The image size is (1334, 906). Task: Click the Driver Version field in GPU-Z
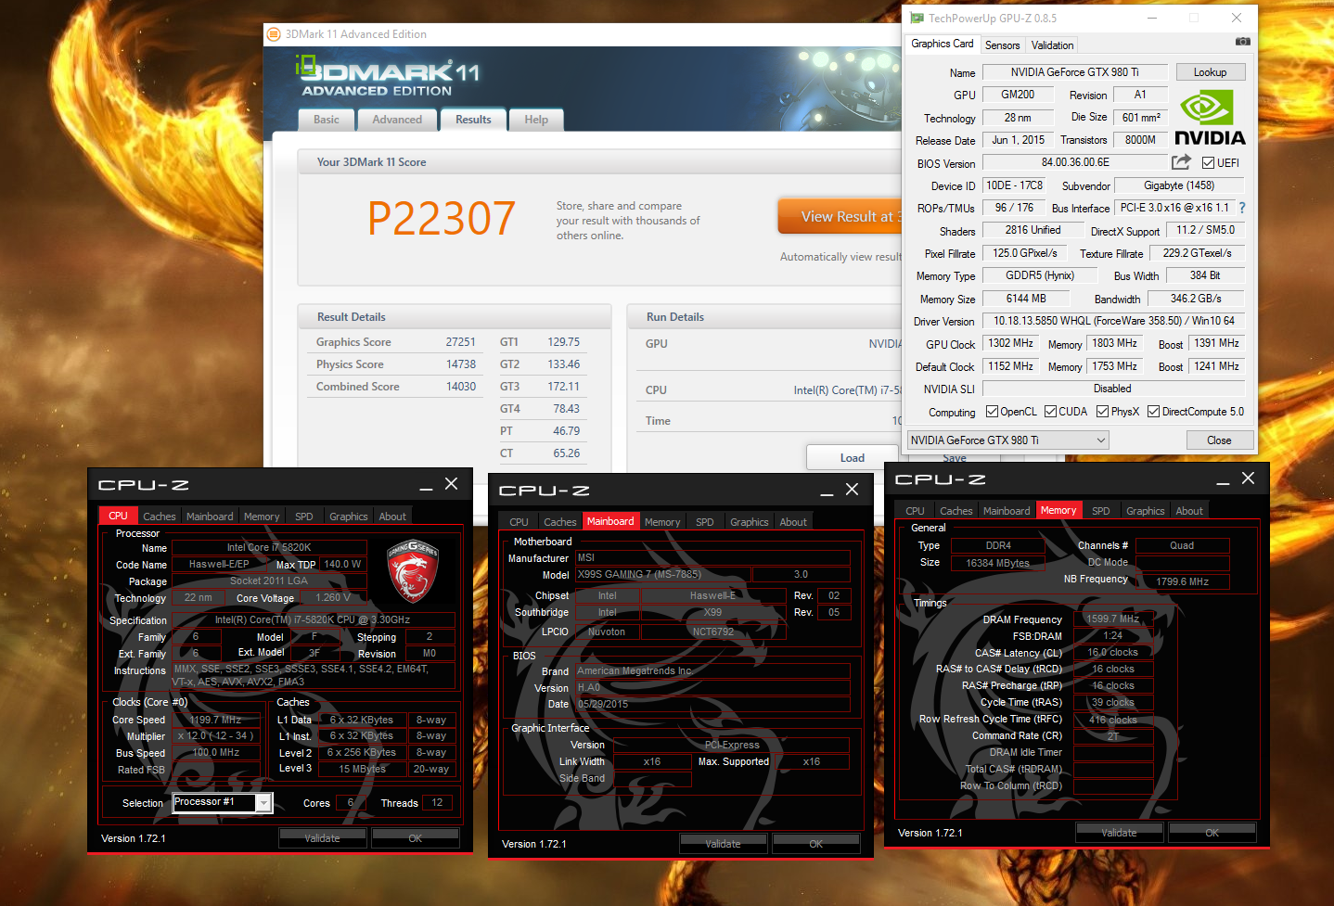[1114, 321]
